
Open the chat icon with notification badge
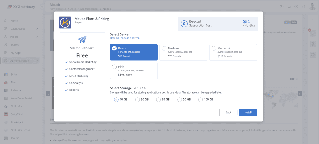pyautogui.click(x=312, y=33)
